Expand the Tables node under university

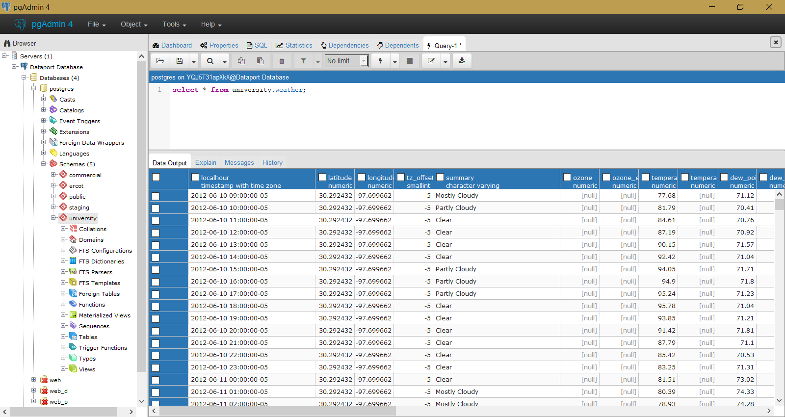63,337
